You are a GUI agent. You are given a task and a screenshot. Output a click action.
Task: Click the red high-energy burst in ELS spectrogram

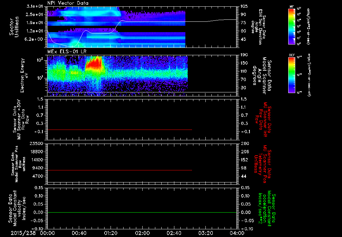[94, 63]
